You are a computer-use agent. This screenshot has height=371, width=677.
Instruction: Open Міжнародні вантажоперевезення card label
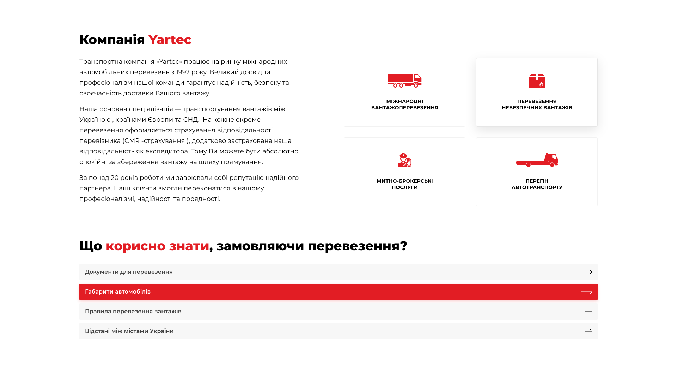pos(404,105)
